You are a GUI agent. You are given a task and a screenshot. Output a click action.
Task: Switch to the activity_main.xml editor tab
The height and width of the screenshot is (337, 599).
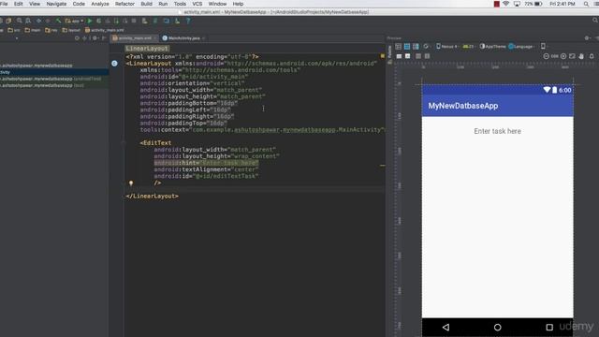(135, 38)
